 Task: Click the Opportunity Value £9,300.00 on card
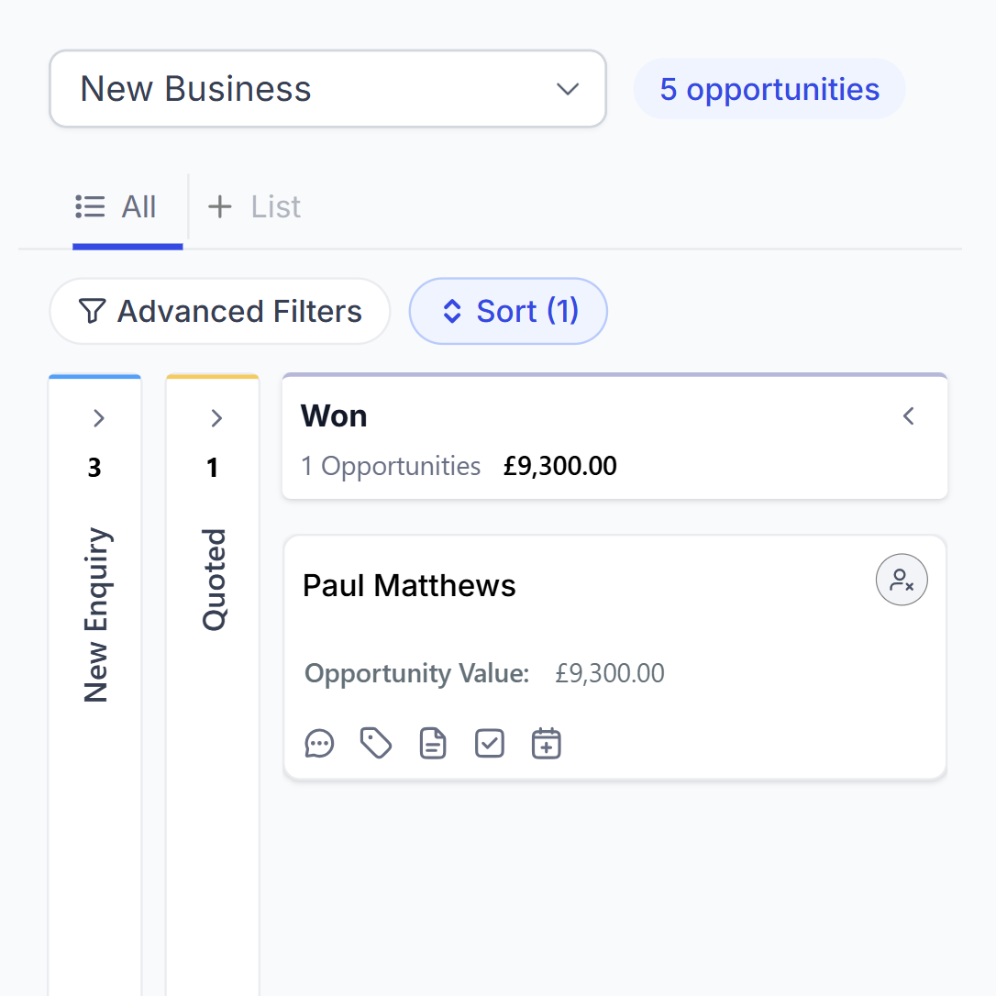coord(609,674)
